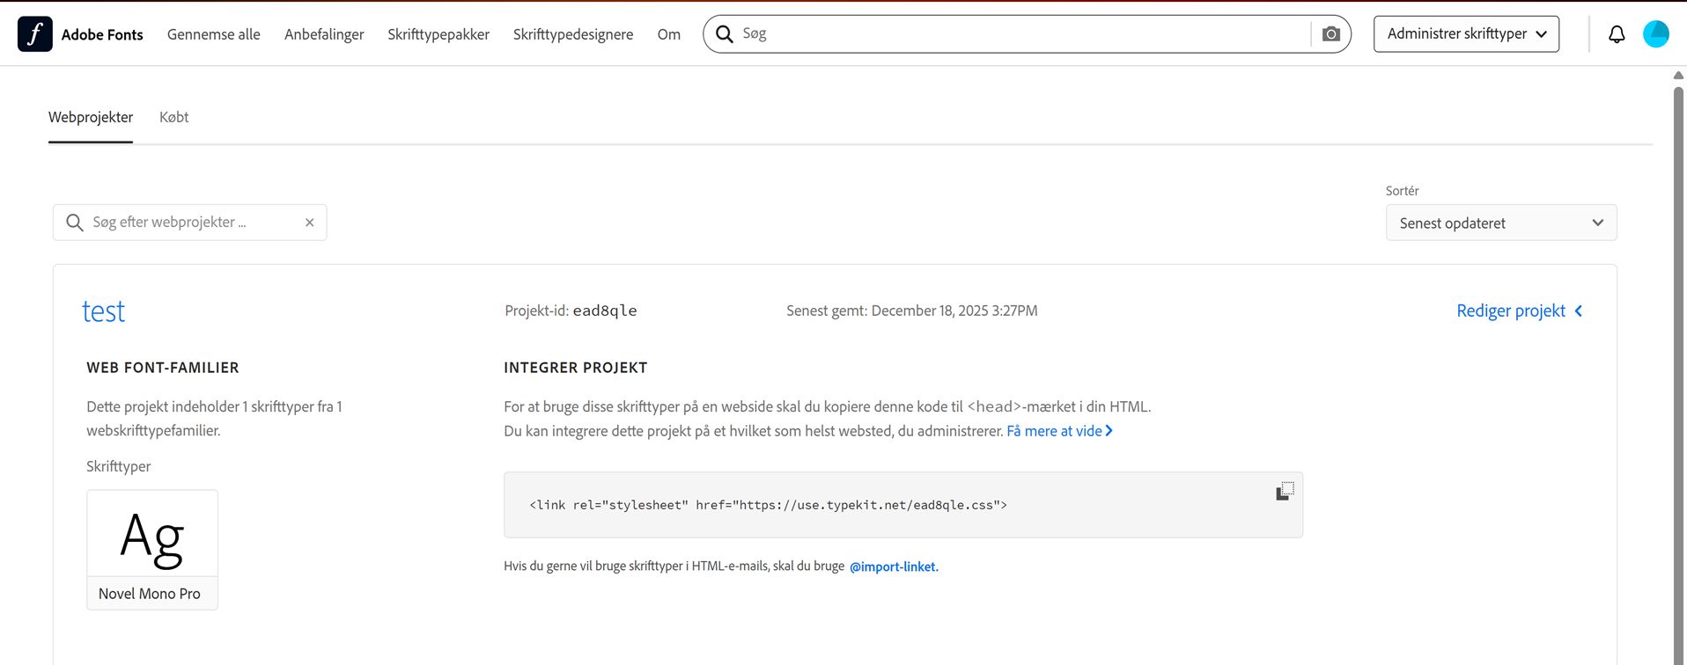This screenshot has height=665, width=1687.
Task: Click the Adobe Fonts home text
Action: click(102, 34)
